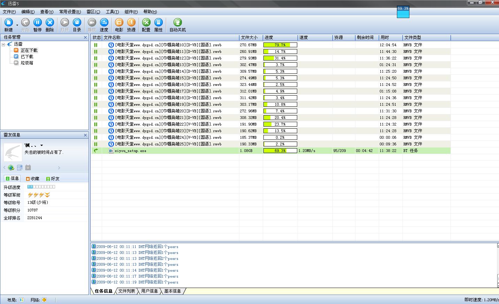The height and width of the screenshot is (304, 499).
Task: Open the 组件(P) menu
Action: tap(131, 12)
